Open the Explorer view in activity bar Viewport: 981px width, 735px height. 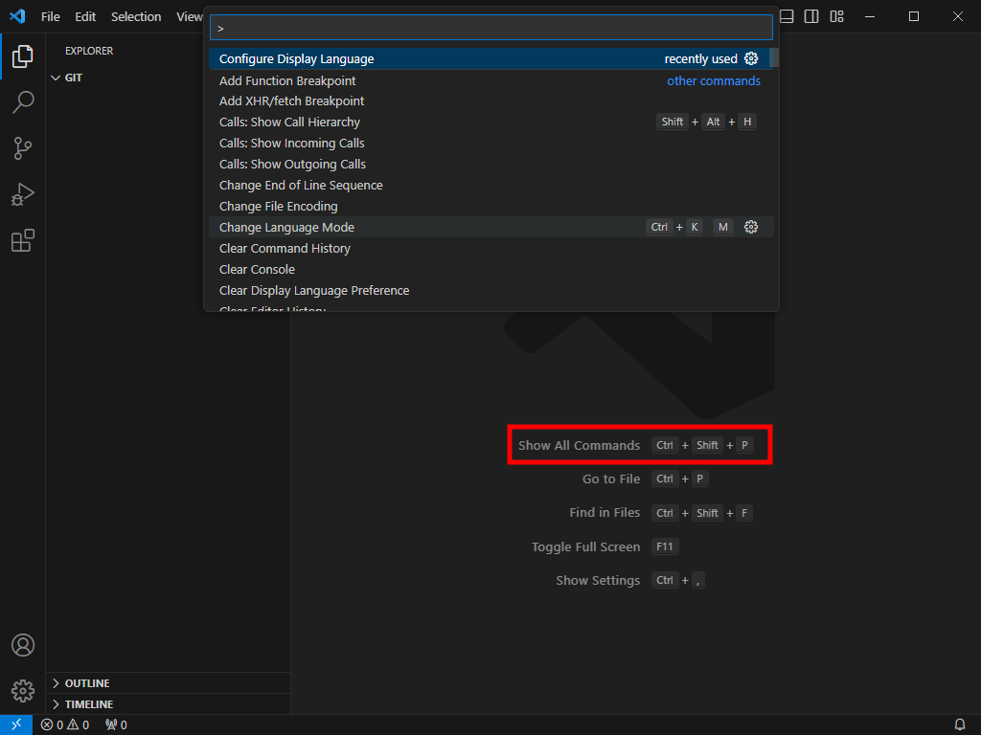tap(23, 56)
